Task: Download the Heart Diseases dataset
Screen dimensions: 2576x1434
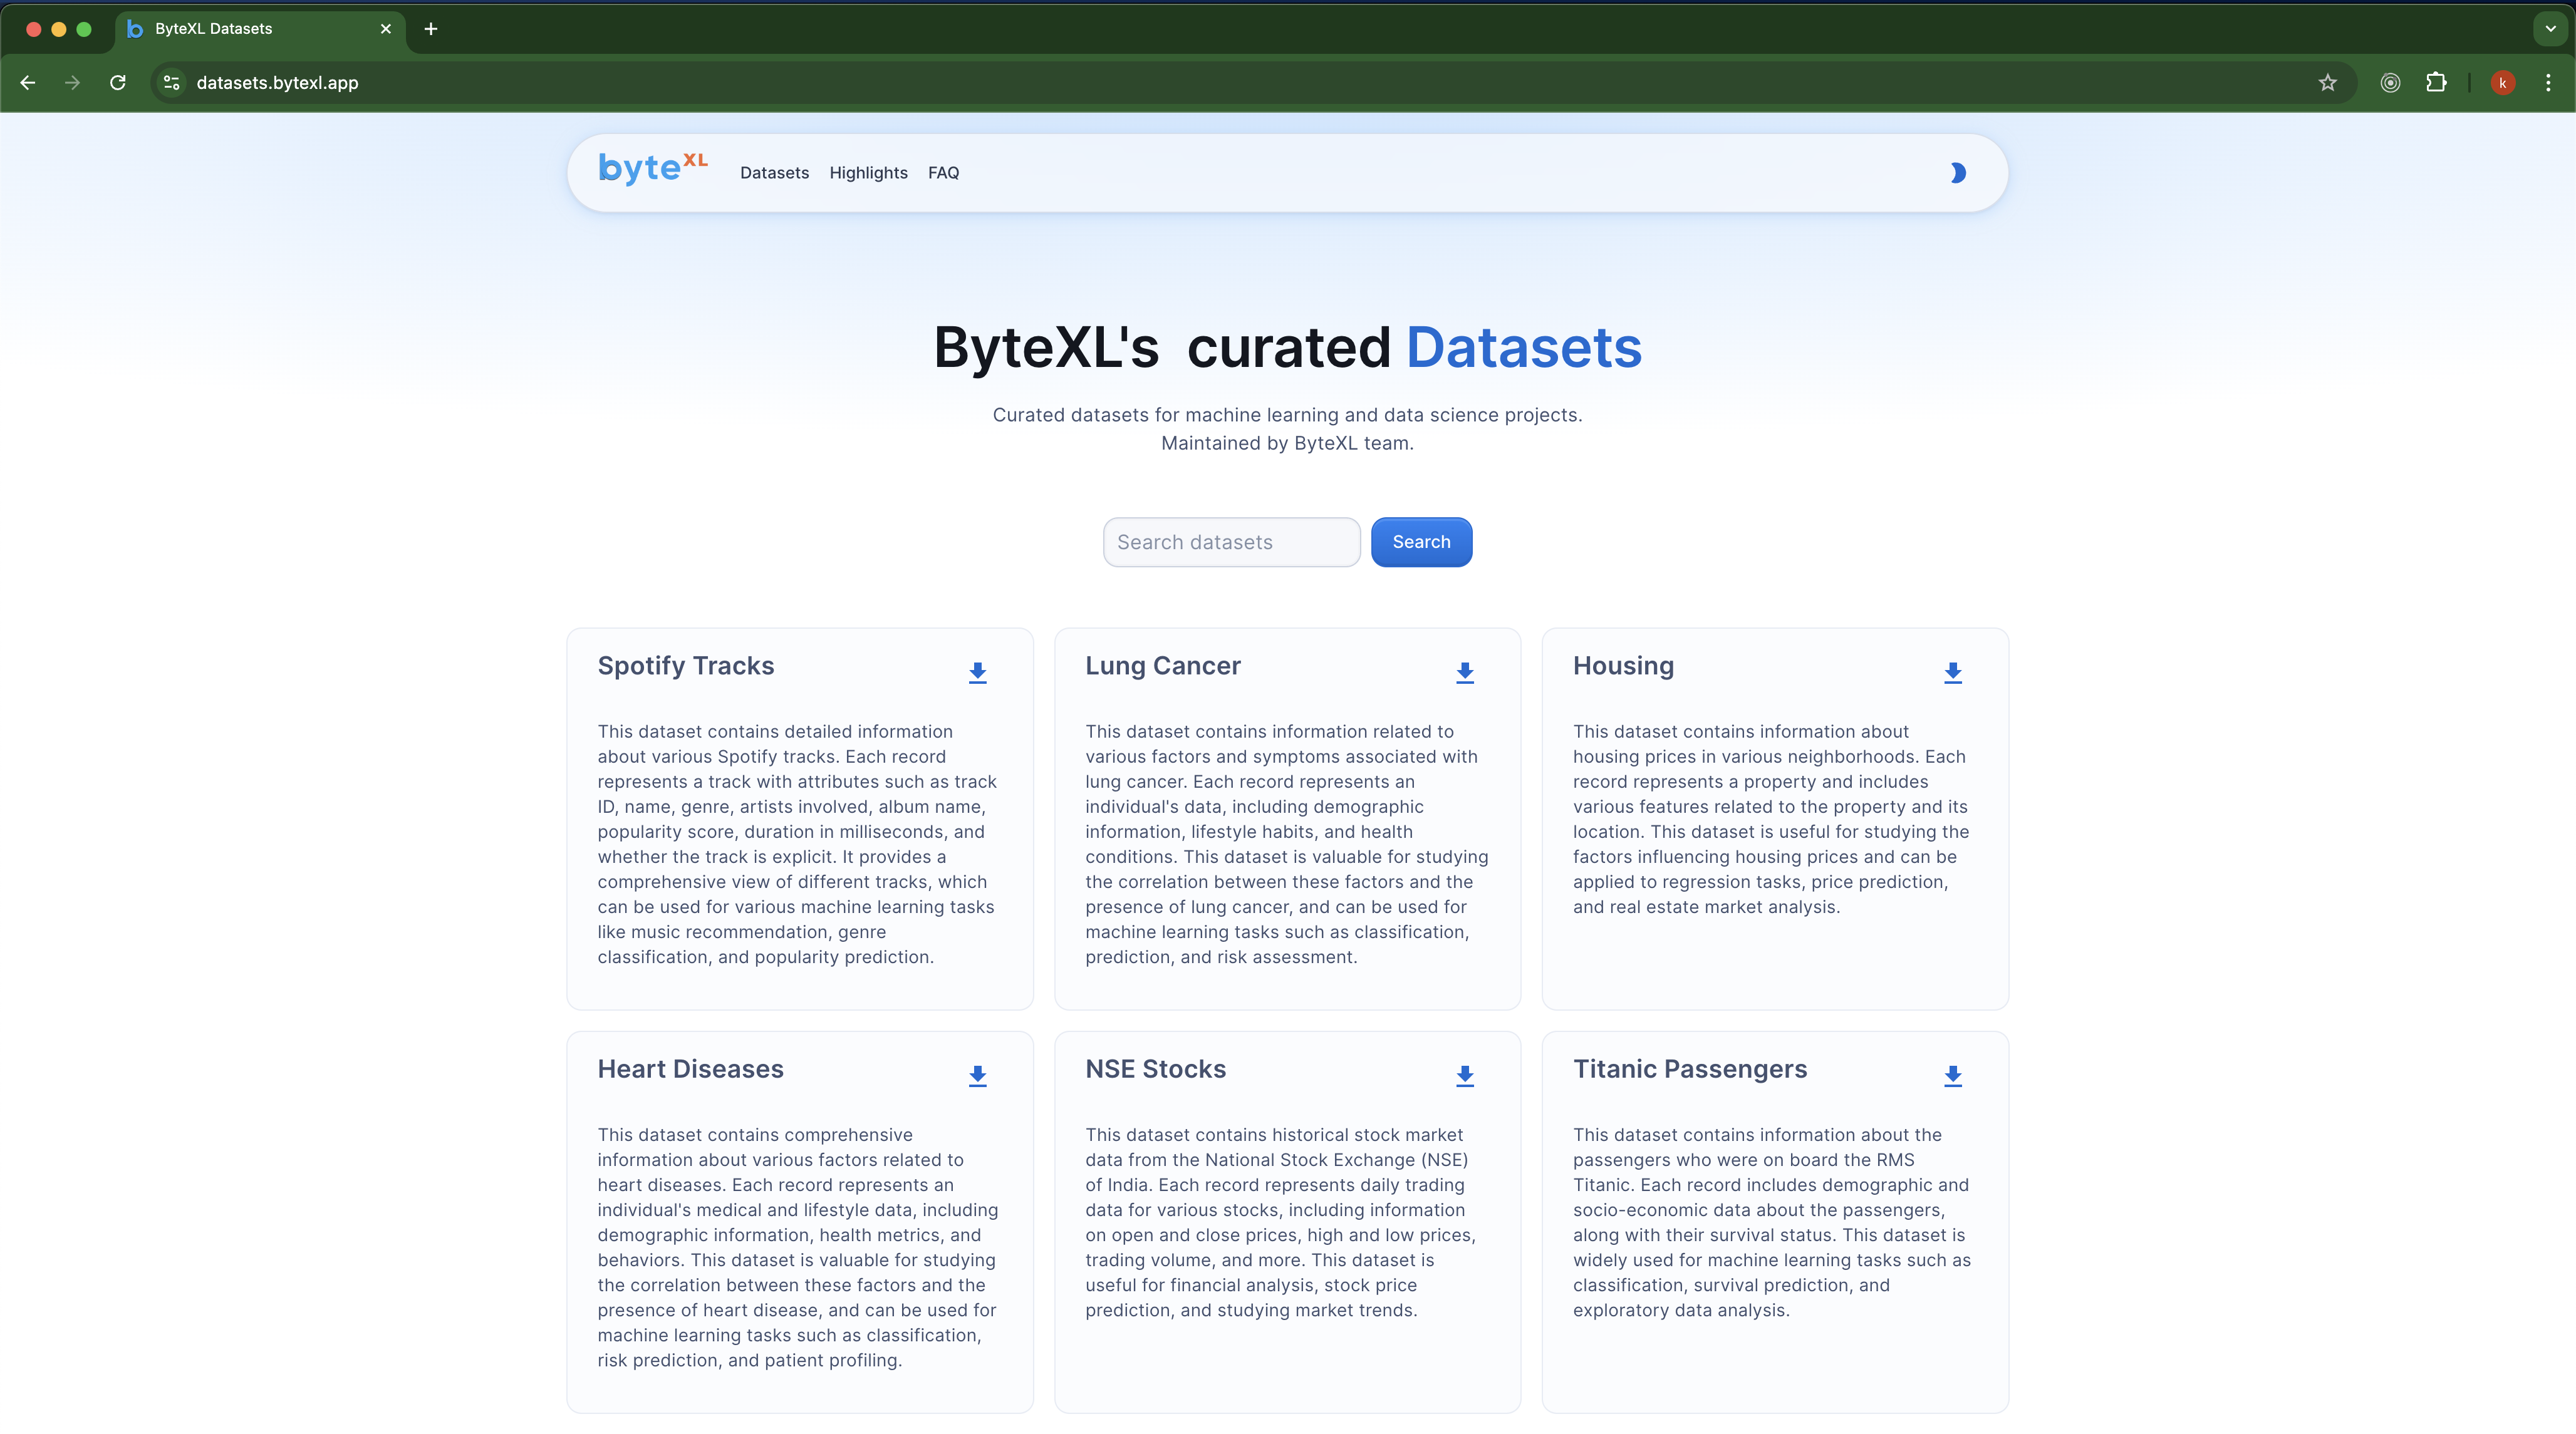Action: click(x=977, y=1075)
